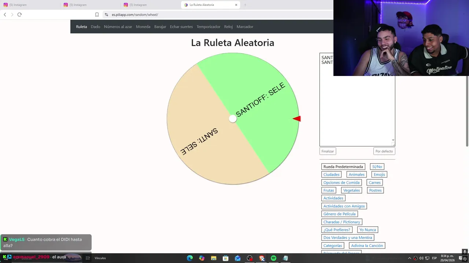
Task: Load Género de Película preset
Action: (340, 214)
